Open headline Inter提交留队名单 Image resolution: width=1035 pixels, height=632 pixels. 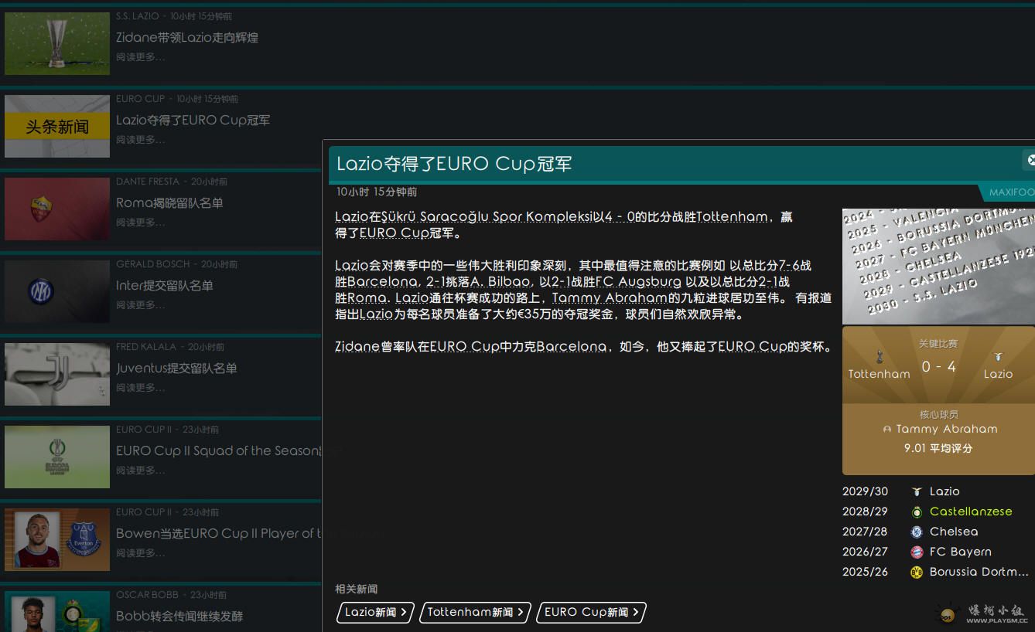(165, 286)
